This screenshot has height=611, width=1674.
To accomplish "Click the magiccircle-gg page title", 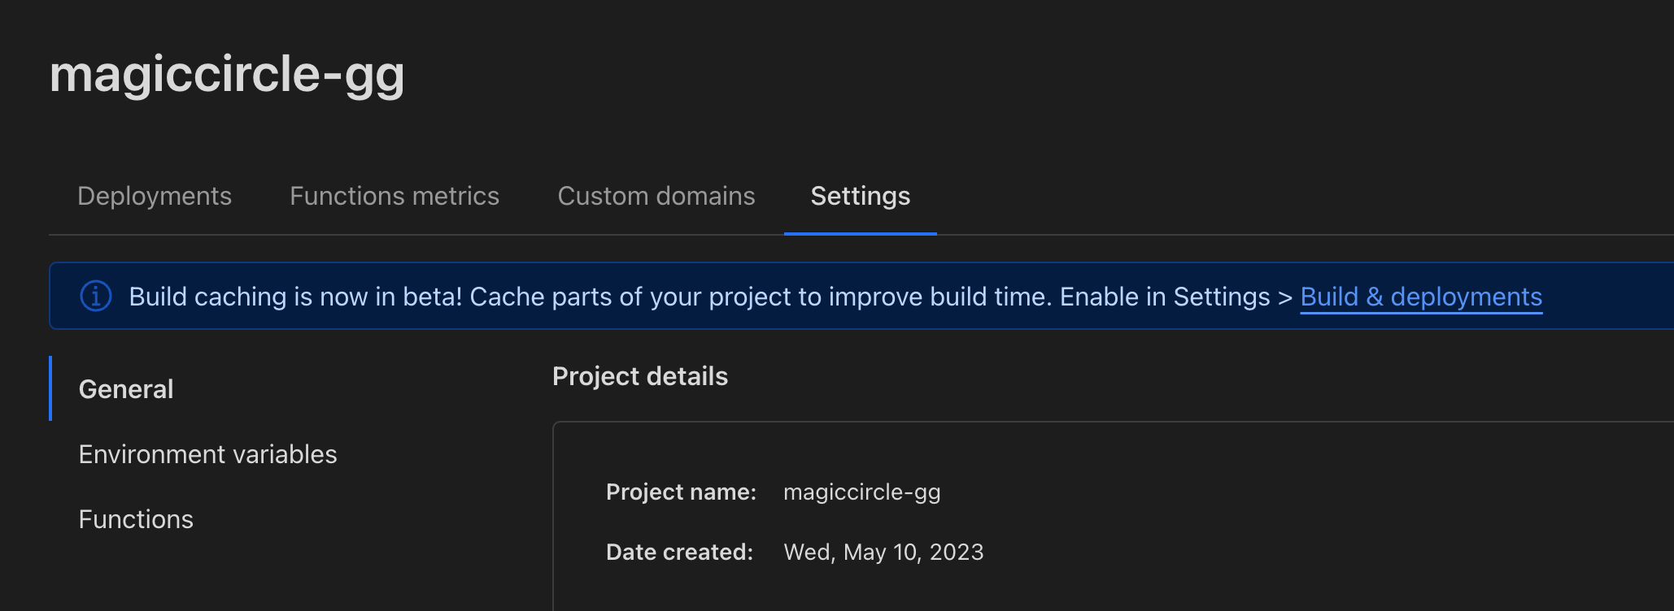I will pos(227,74).
